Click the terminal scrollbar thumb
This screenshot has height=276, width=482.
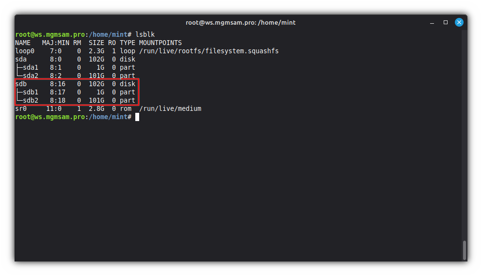click(464, 250)
